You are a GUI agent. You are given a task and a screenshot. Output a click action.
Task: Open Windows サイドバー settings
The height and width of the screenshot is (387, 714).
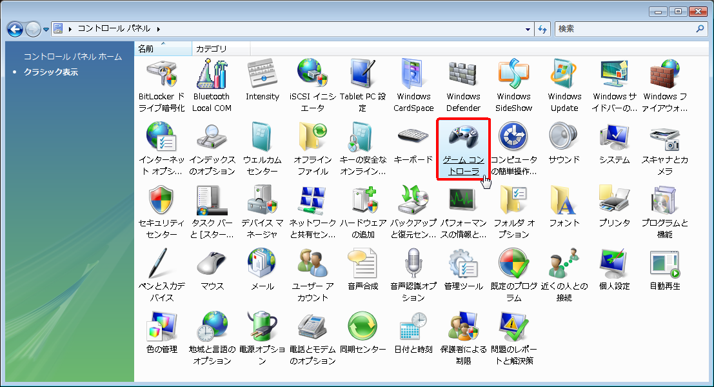(x=614, y=85)
